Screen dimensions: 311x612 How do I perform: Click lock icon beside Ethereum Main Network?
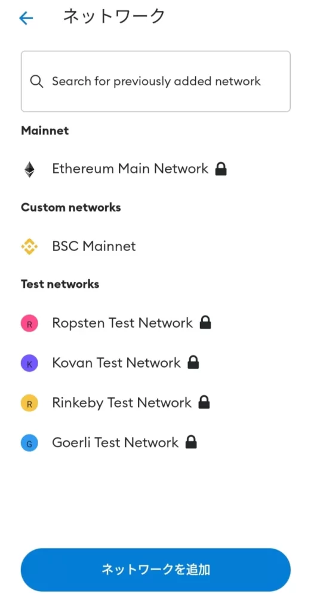tap(221, 169)
